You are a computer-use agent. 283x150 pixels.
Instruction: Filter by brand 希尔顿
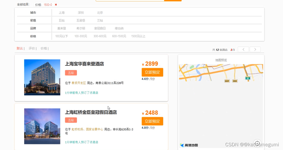pos(81,28)
